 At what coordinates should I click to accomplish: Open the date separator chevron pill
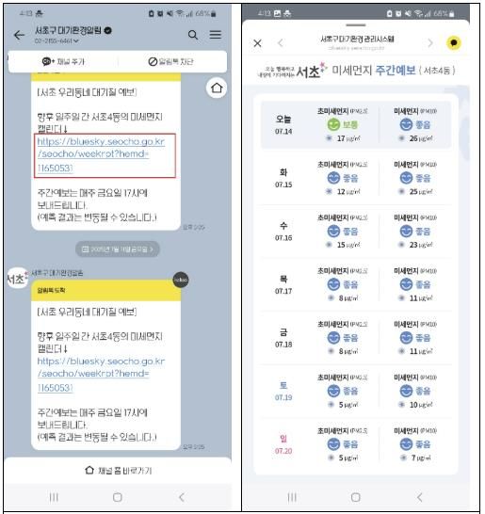coord(118,249)
